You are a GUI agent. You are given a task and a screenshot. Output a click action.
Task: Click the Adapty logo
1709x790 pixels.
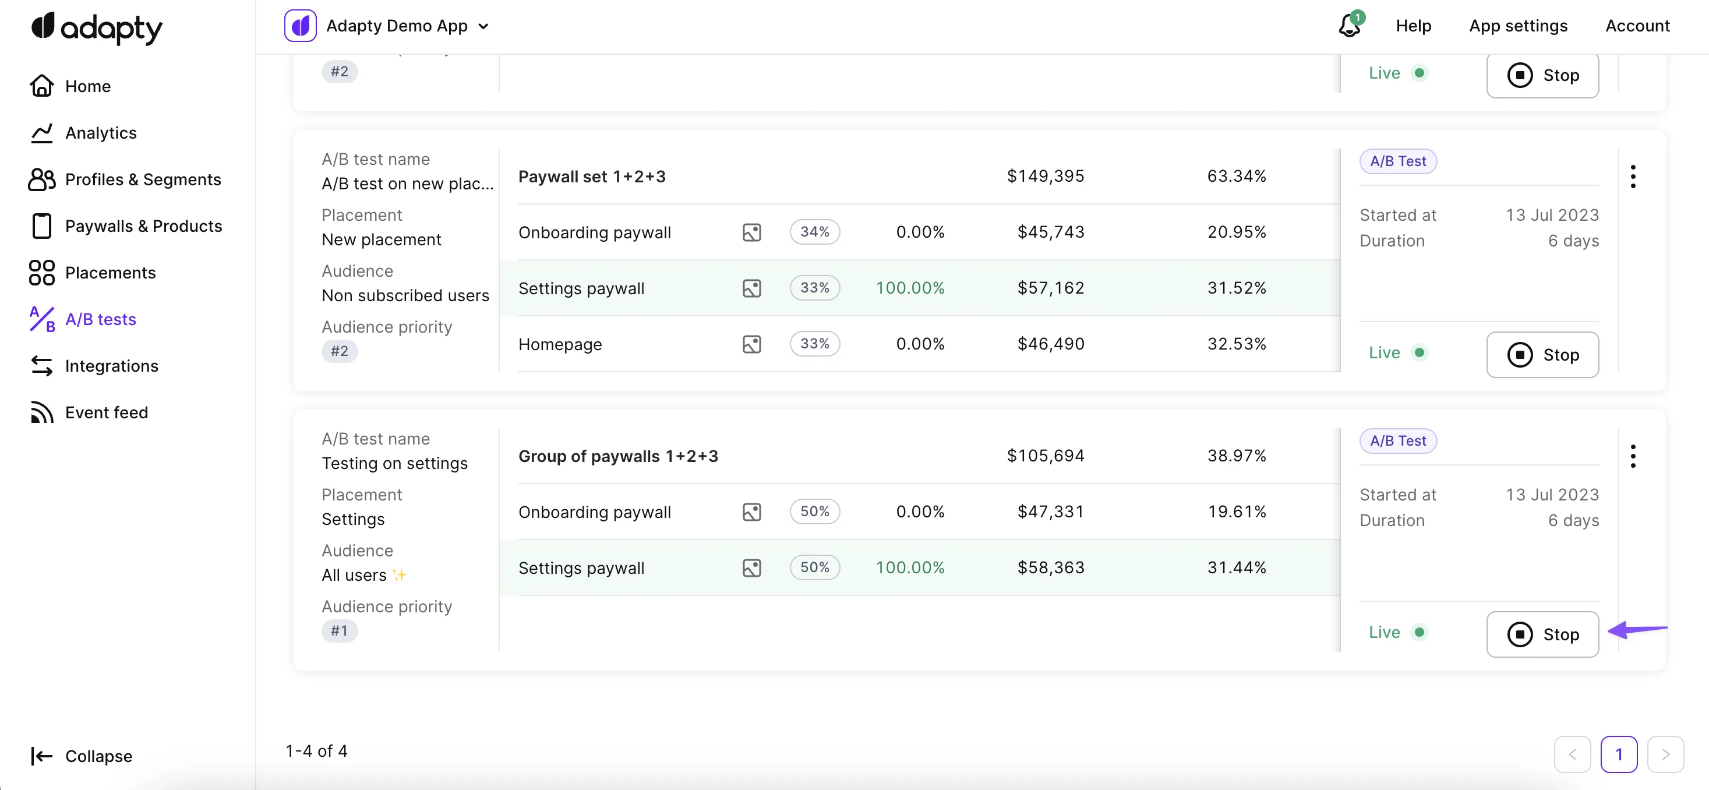pyautogui.click(x=96, y=27)
